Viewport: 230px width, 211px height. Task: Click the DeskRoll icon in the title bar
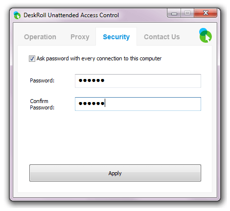point(17,15)
